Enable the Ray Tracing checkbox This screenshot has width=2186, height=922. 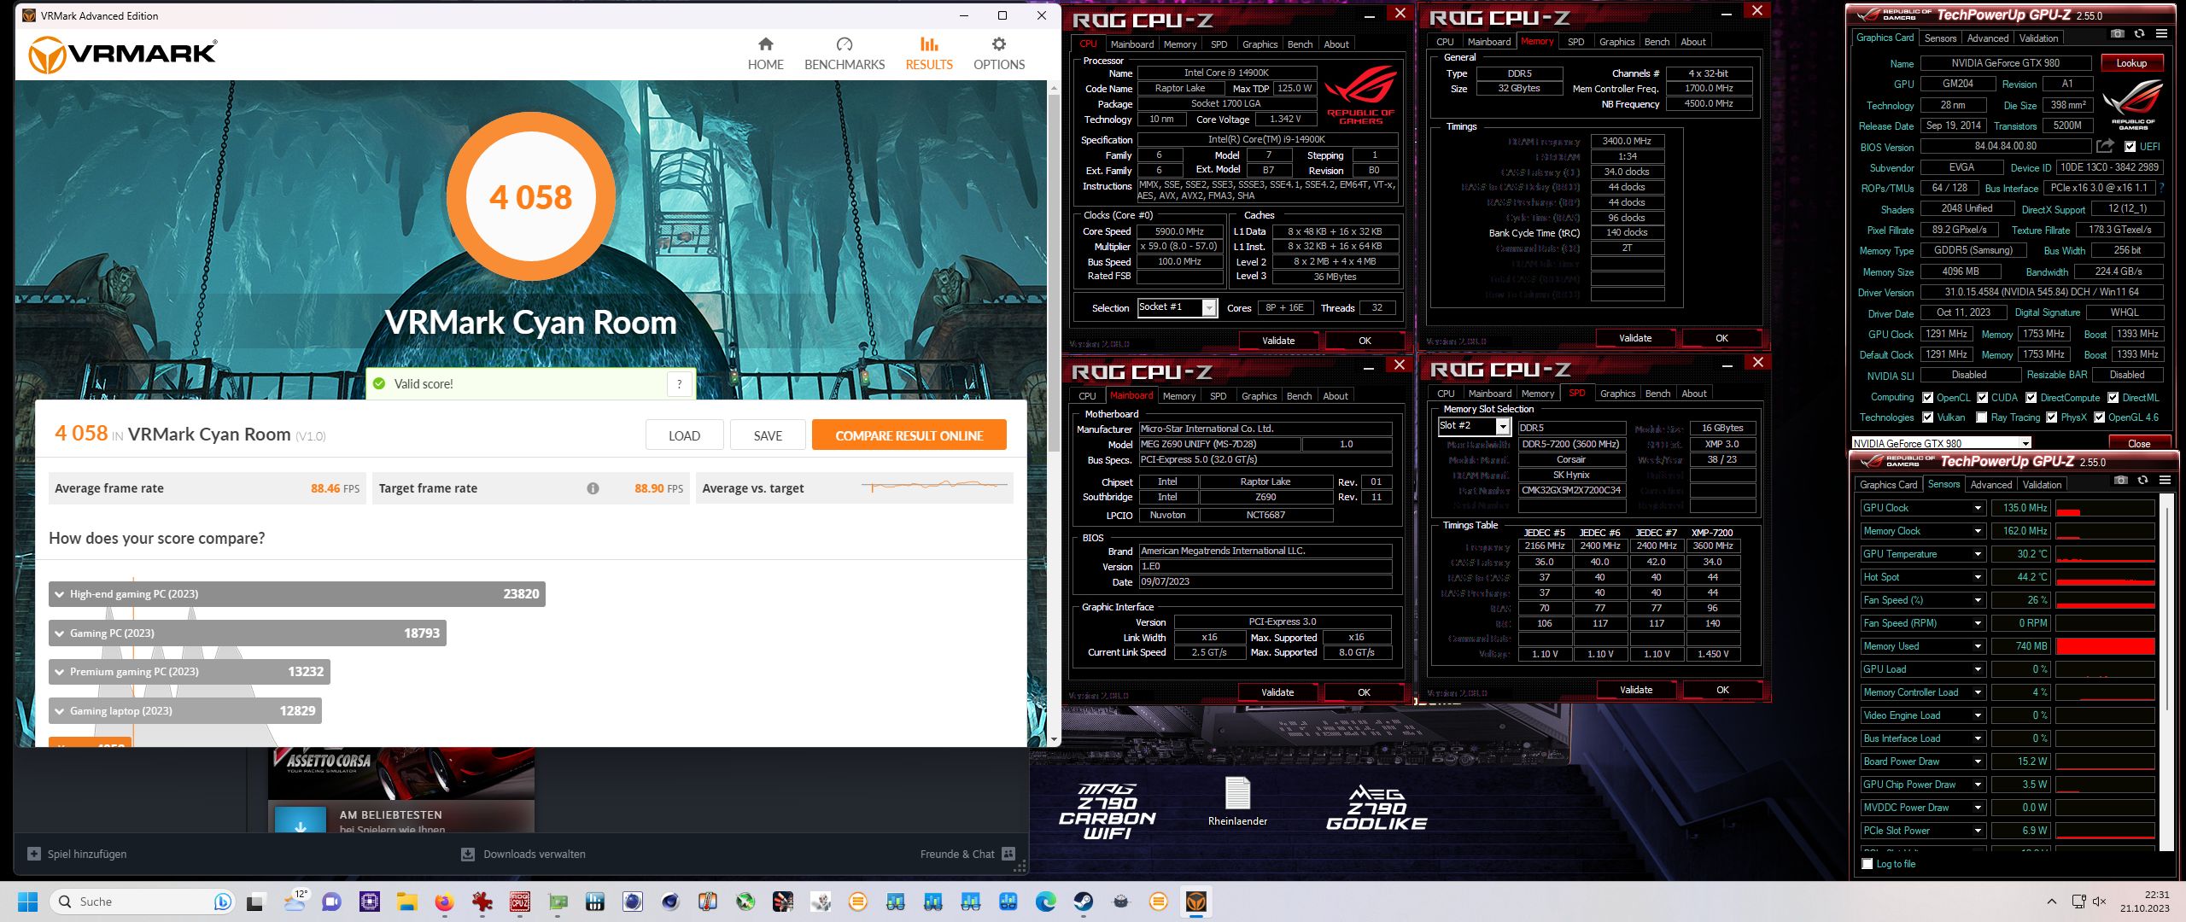[1981, 417]
